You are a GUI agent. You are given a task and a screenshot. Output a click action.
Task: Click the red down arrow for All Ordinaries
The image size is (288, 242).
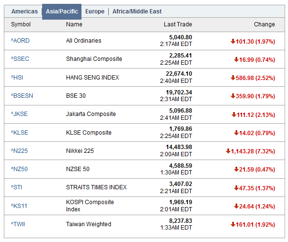(x=233, y=41)
